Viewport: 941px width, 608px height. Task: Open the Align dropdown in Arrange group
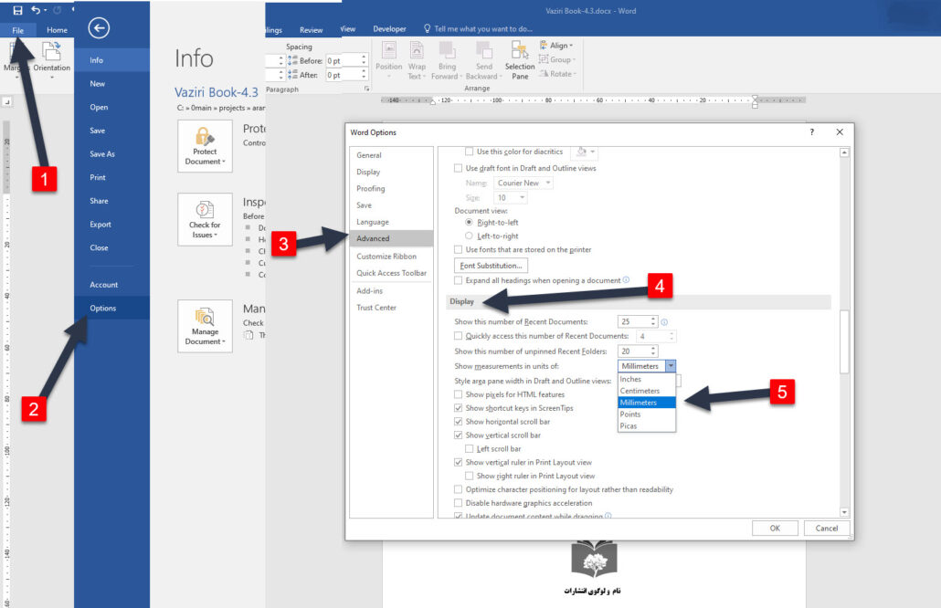point(555,45)
